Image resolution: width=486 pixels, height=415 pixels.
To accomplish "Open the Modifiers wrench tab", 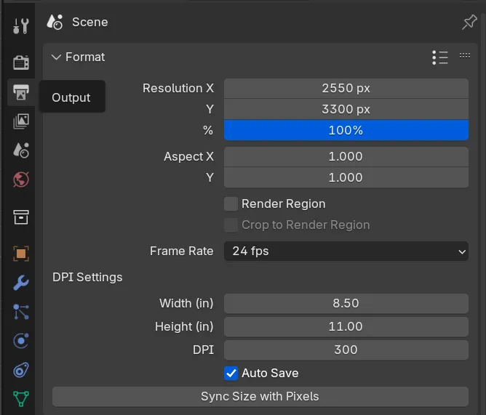I will [21, 283].
